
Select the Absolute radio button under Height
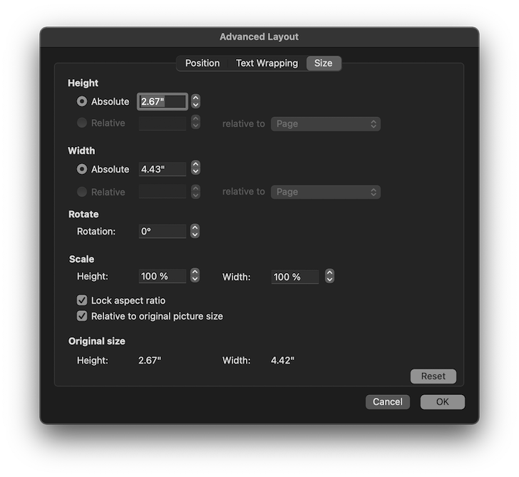tap(82, 101)
